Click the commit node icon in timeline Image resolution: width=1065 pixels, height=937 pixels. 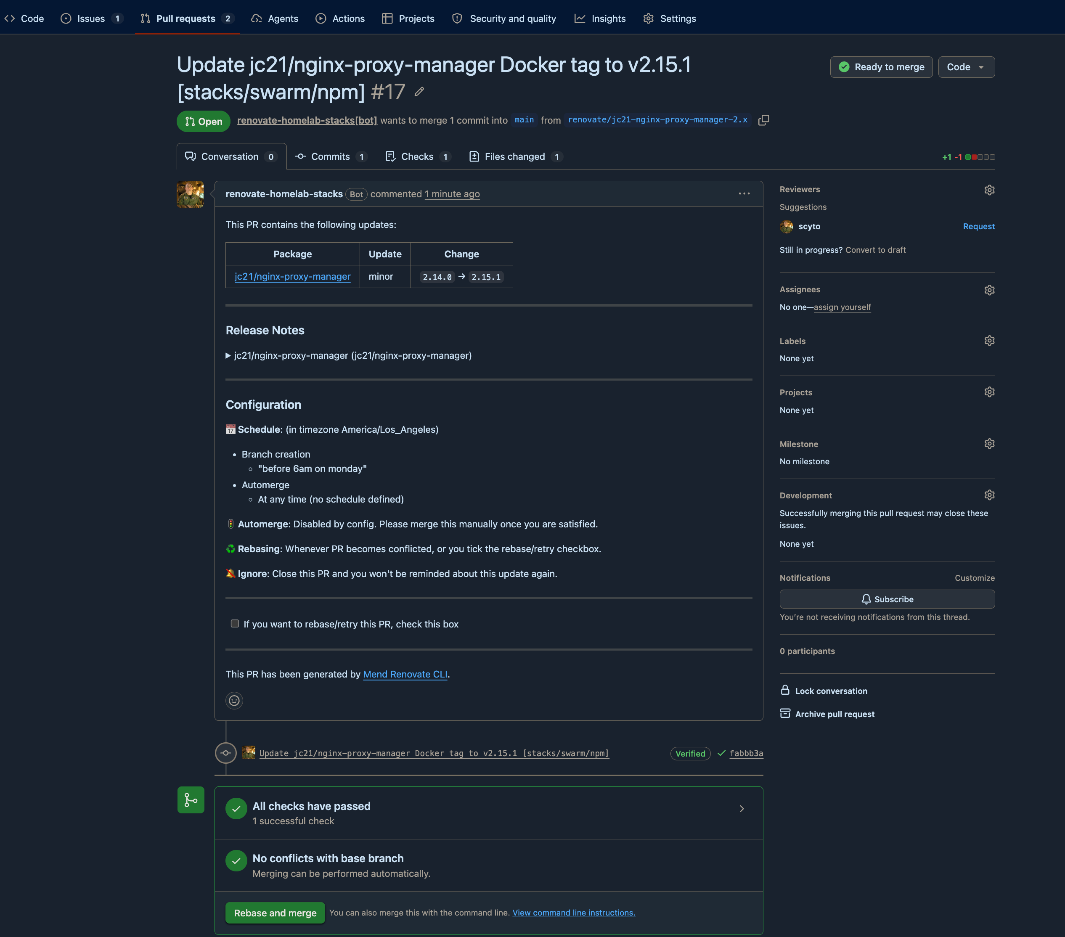pyautogui.click(x=225, y=753)
